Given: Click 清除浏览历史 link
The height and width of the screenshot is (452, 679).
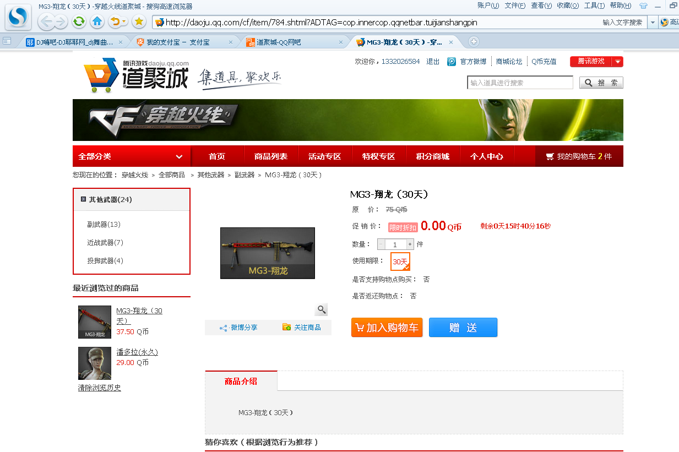Looking at the screenshot, I should pyautogui.click(x=100, y=388).
